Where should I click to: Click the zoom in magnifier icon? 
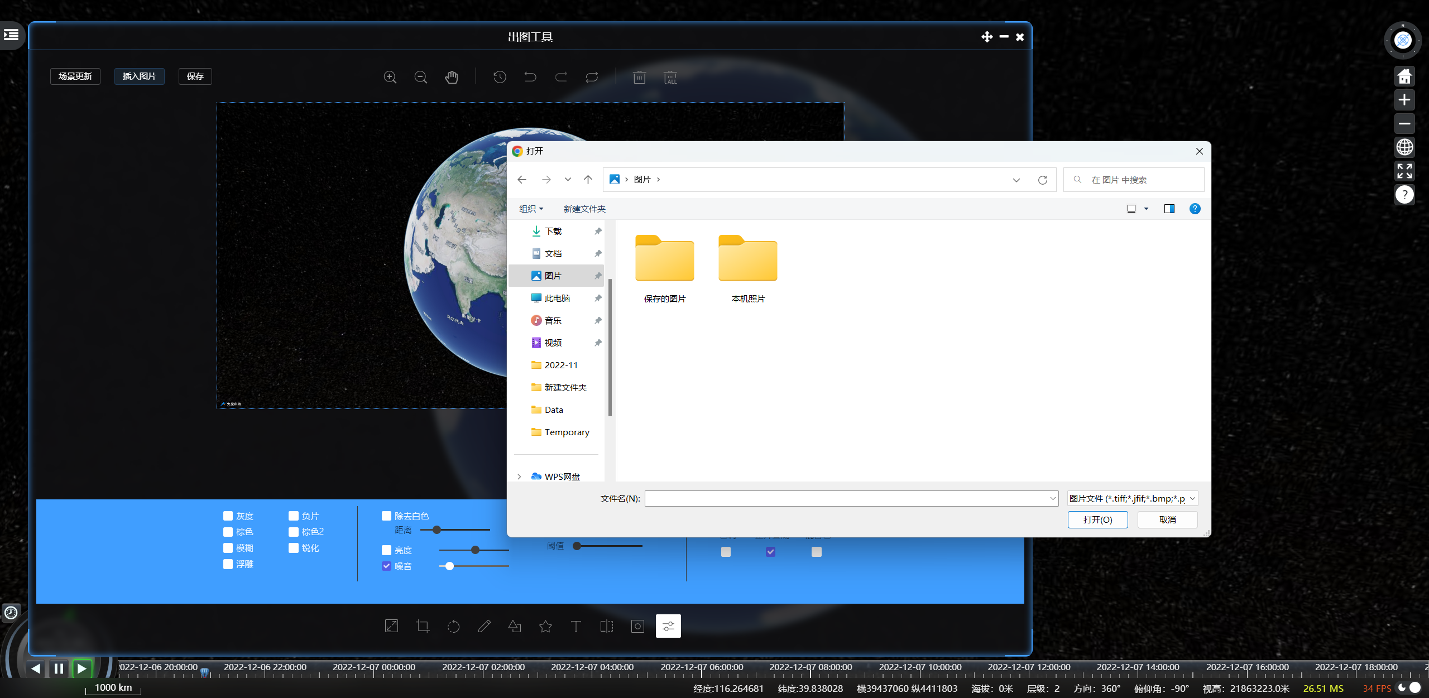[x=390, y=78]
